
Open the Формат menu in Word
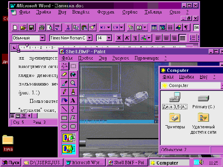pyautogui.click(x=106, y=12)
